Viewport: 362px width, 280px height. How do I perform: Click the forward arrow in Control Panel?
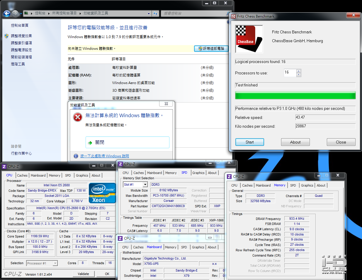tap(15, 13)
